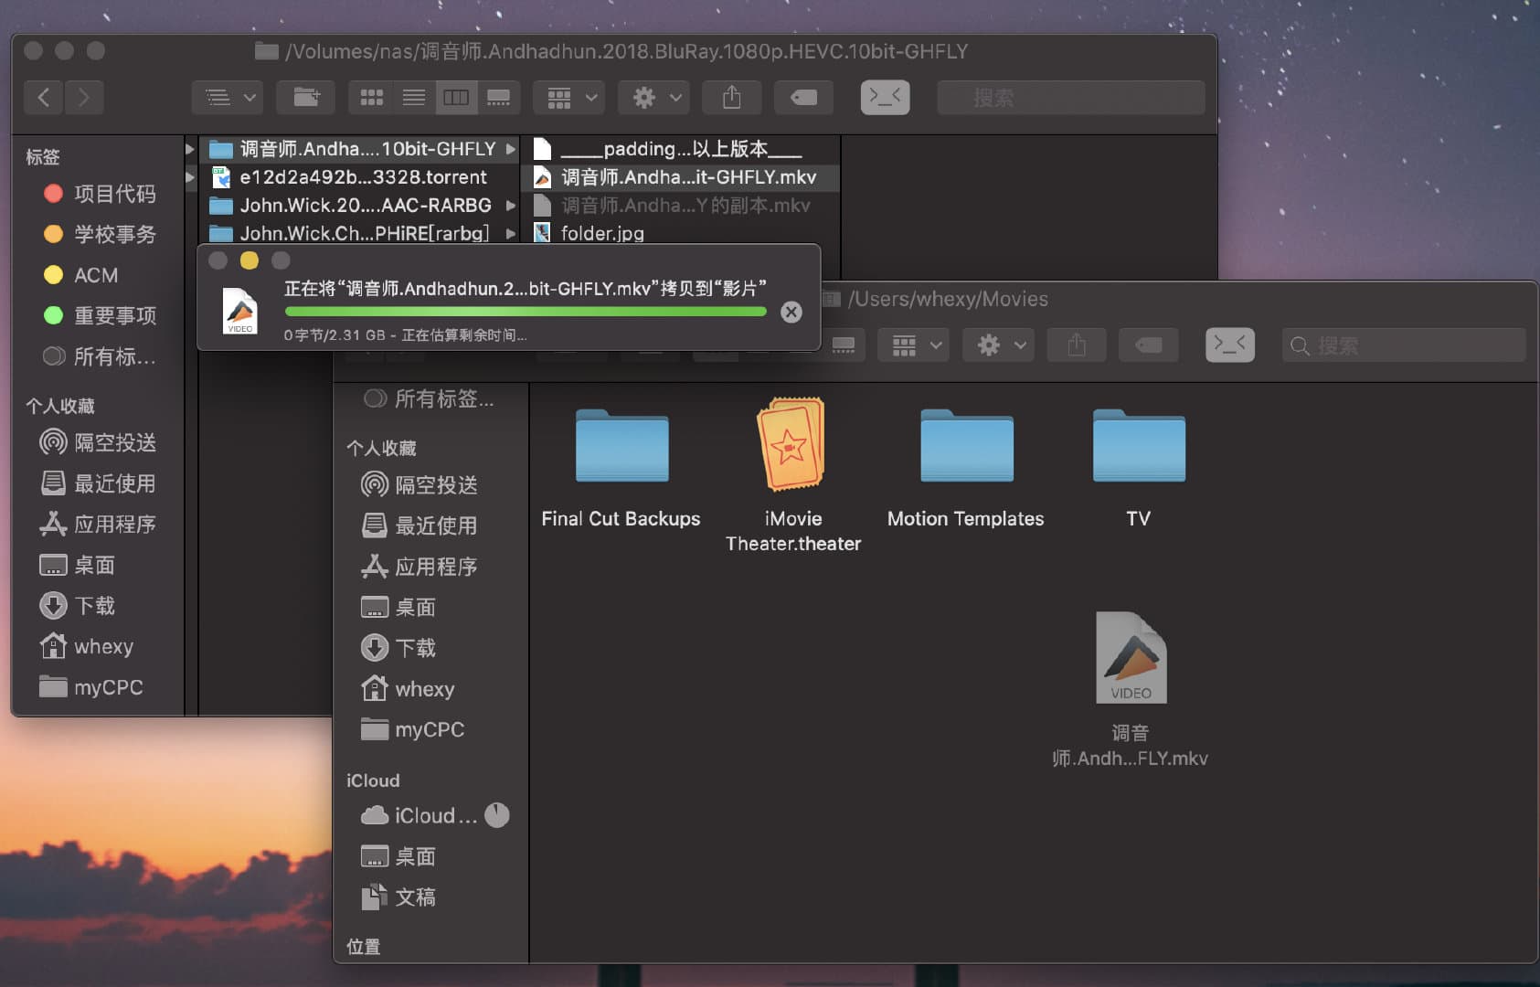
Task: Click the new folder toolbar icon
Action: [x=306, y=97]
